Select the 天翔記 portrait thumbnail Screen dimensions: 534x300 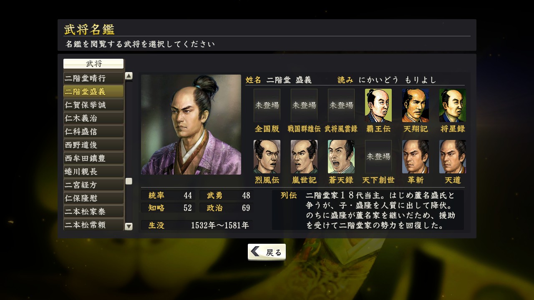click(x=416, y=105)
